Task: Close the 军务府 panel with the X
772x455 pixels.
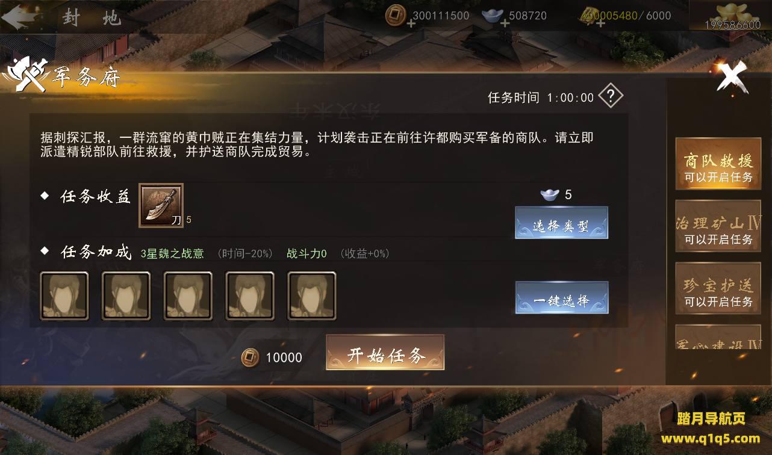Action: (x=732, y=77)
